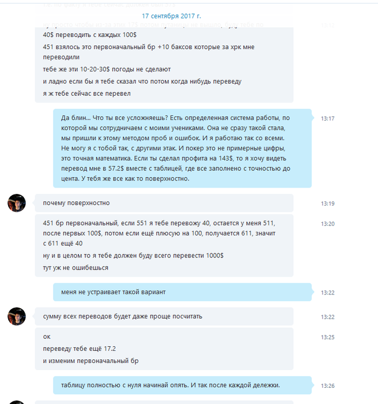Click the 13:19 timestamp

point(327,204)
